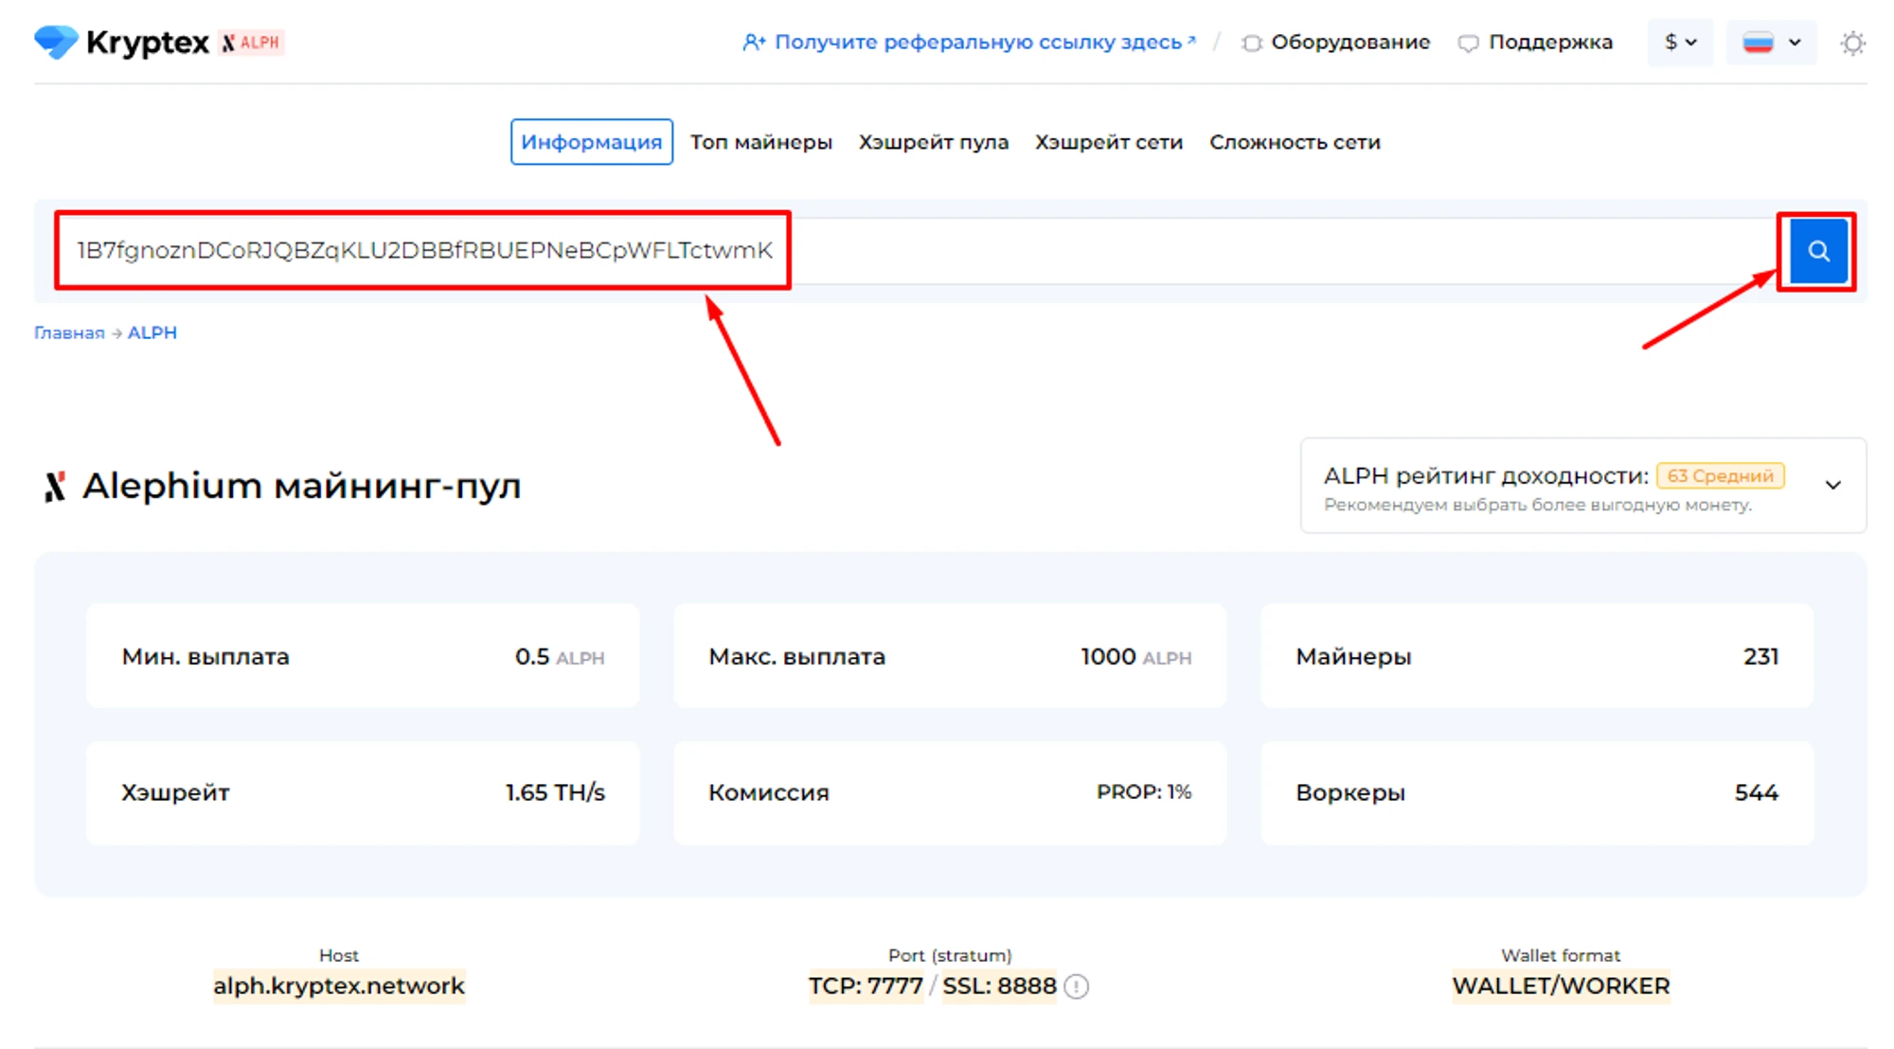
Task: Click the ALPH coin badge beside the logo
Action: (x=252, y=43)
